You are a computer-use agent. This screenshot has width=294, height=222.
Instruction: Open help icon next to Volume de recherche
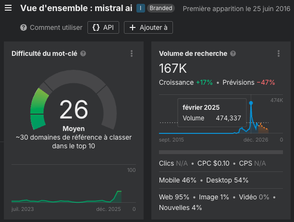tap(233, 53)
